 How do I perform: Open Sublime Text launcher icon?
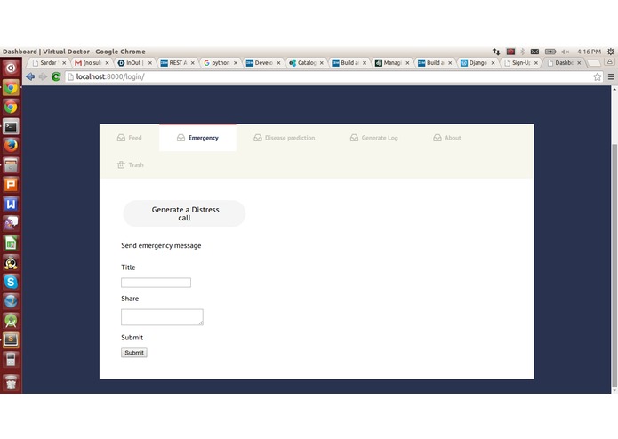(x=11, y=339)
